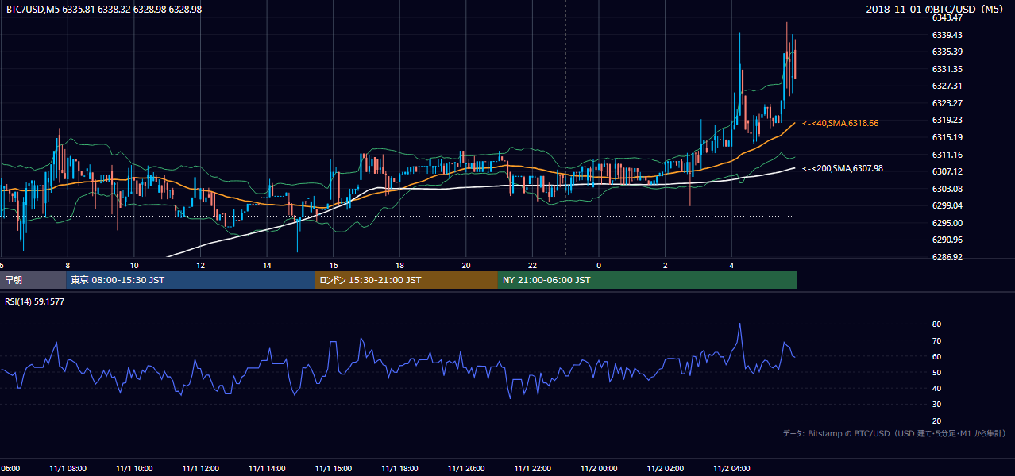Screen dimensions: 1015x476
Task: Select the ロンドン 15:30-21:00 JST session bar
Action: pyautogui.click(x=407, y=280)
